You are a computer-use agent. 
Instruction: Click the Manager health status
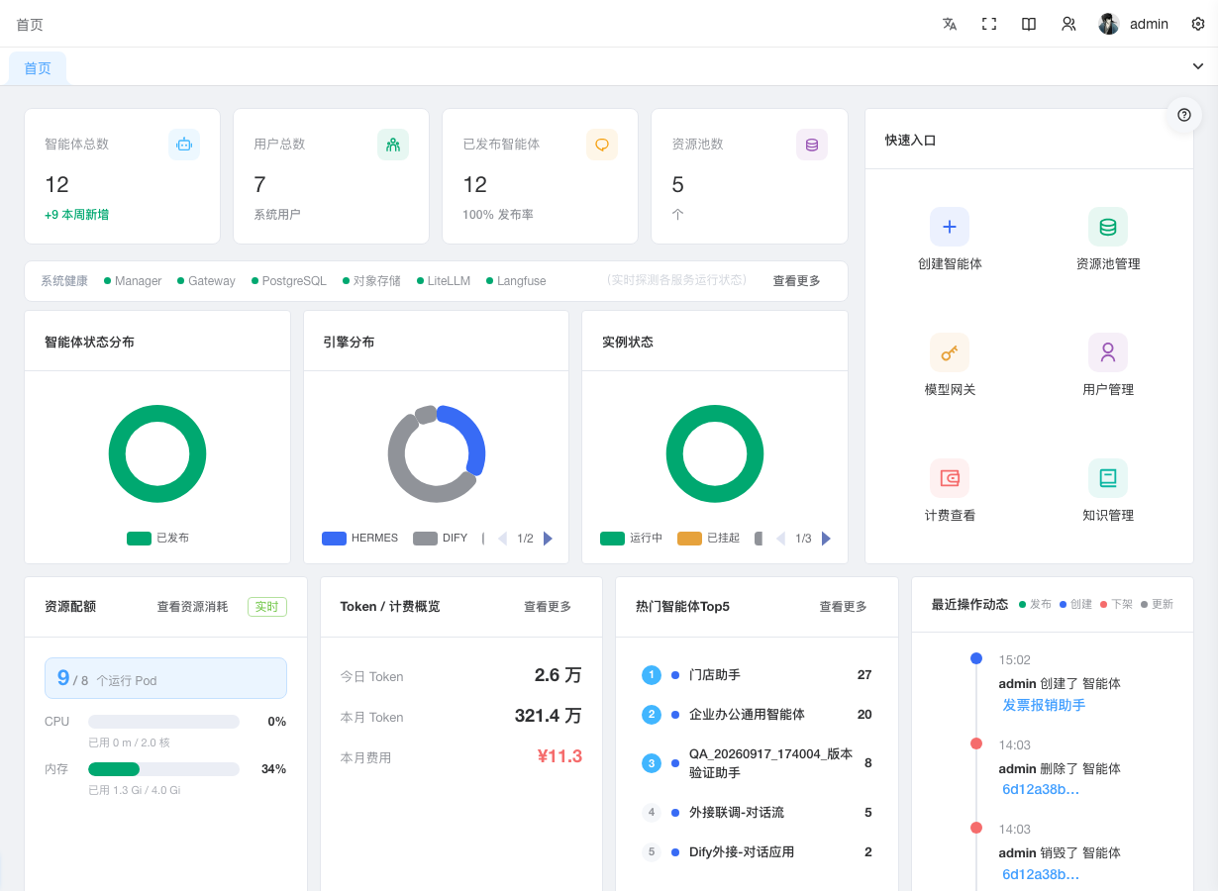point(133,281)
